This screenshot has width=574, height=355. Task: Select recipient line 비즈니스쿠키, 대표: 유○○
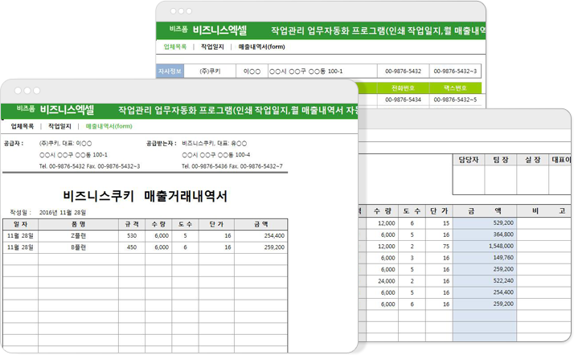[214, 144]
